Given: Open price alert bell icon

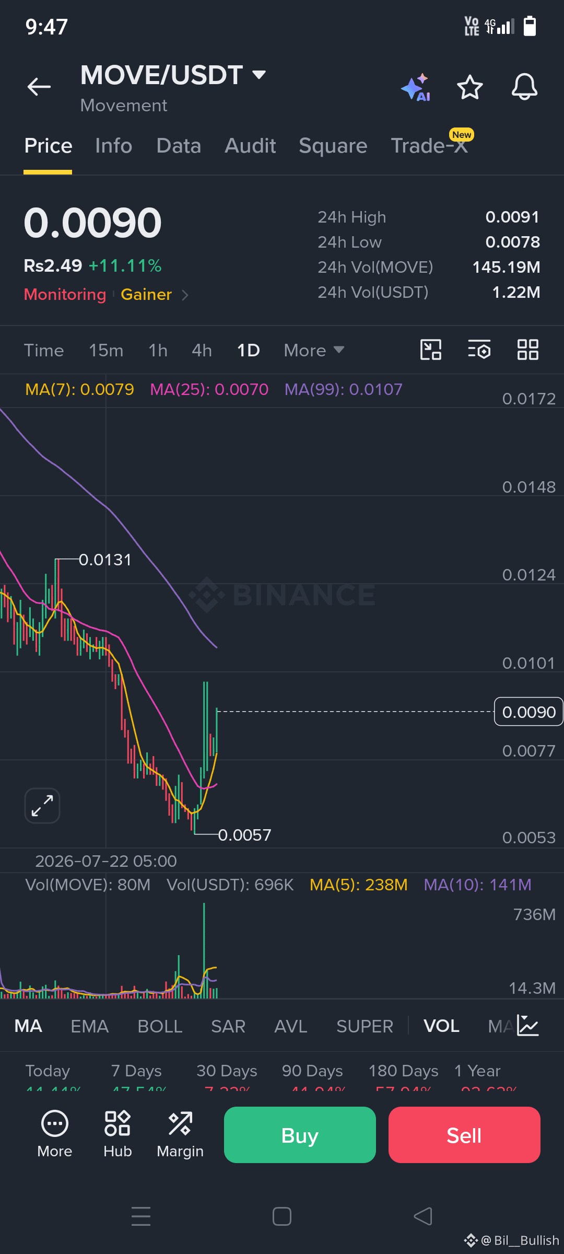Looking at the screenshot, I should point(524,87).
